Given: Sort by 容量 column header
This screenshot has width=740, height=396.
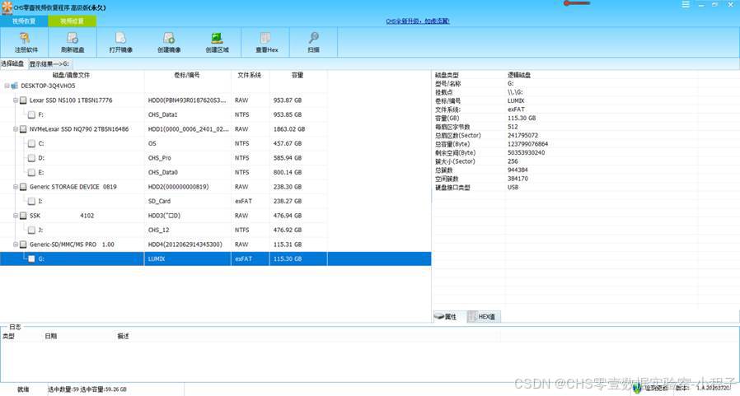Looking at the screenshot, I should tap(297, 75).
